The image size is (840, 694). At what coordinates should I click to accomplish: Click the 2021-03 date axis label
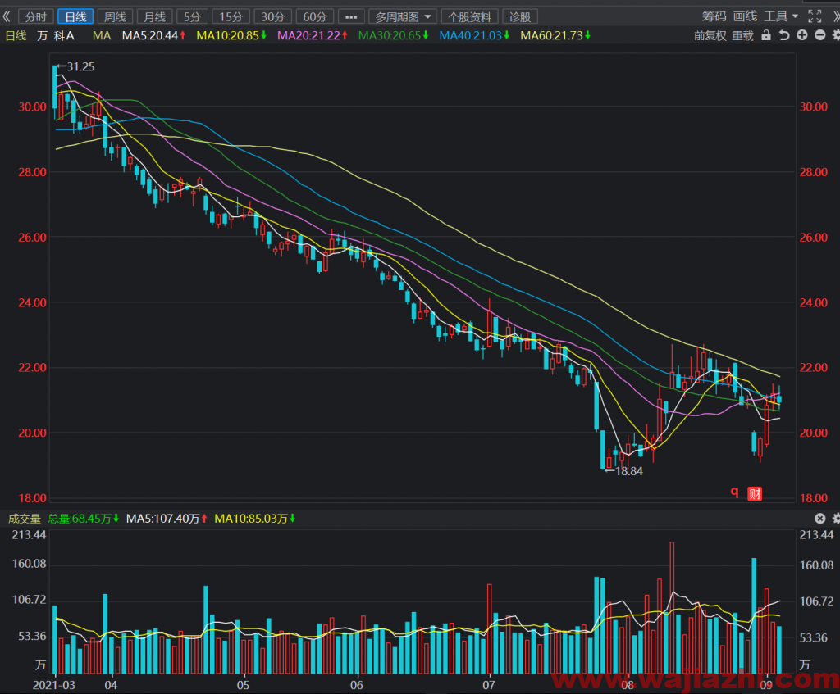[54, 685]
